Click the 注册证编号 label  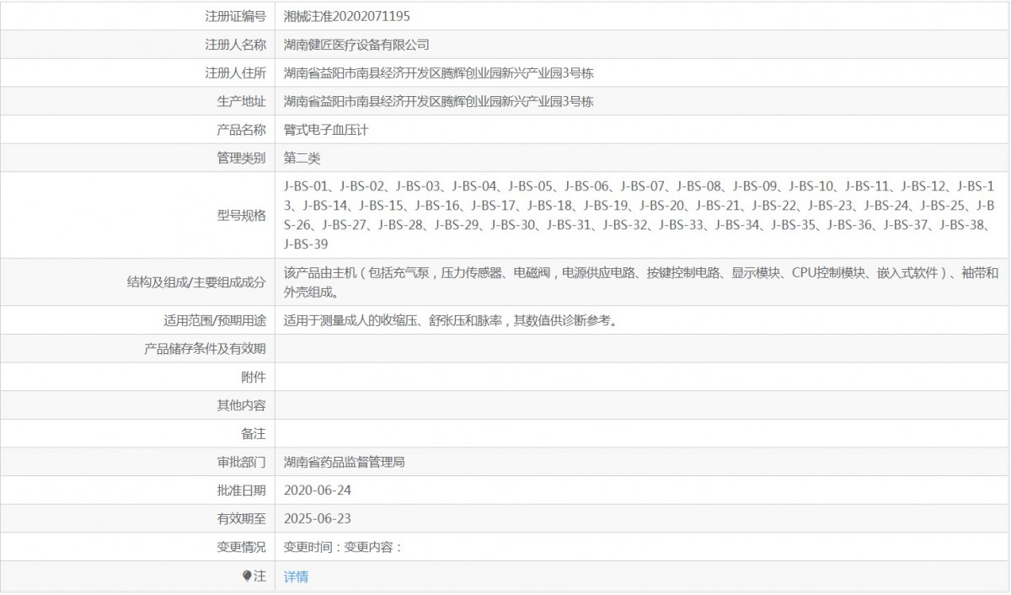(235, 16)
